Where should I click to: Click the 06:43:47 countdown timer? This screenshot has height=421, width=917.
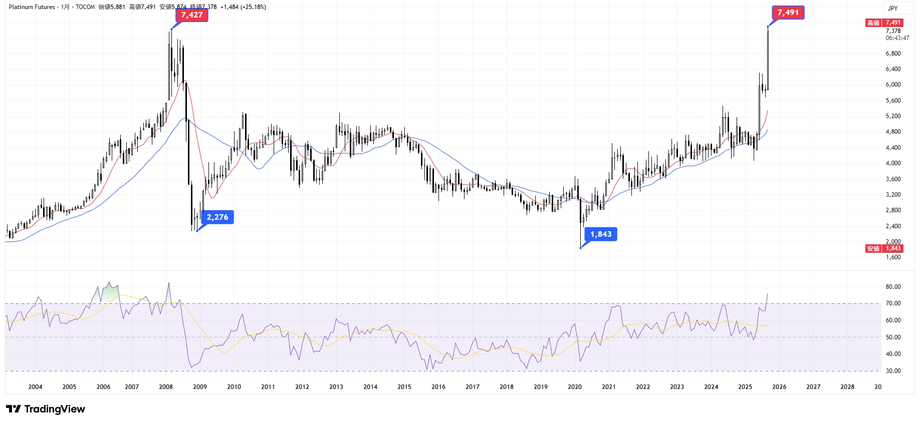tap(897, 38)
